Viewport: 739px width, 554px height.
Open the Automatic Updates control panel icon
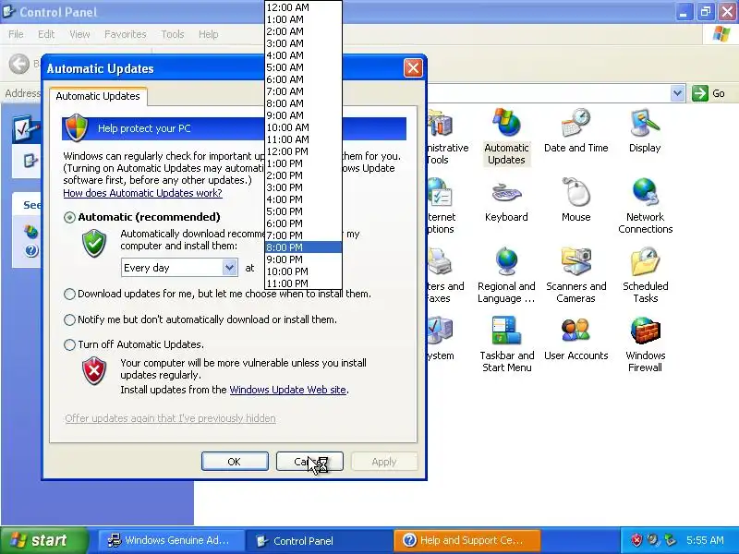pyautogui.click(x=506, y=136)
